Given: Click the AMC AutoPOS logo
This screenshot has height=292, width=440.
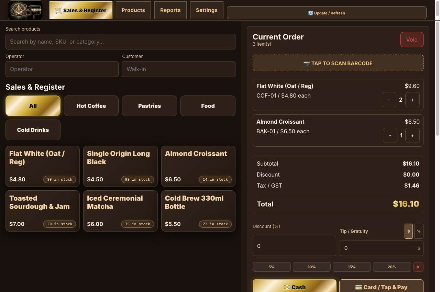Looking at the screenshot, I should coord(25,10).
